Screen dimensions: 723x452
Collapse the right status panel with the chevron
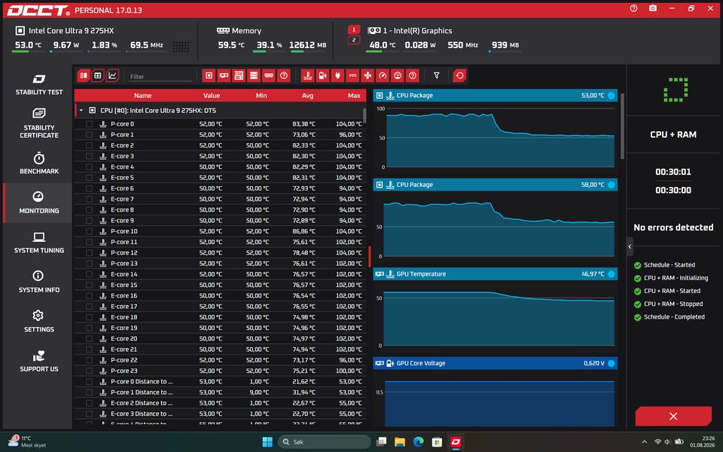[630, 247]
